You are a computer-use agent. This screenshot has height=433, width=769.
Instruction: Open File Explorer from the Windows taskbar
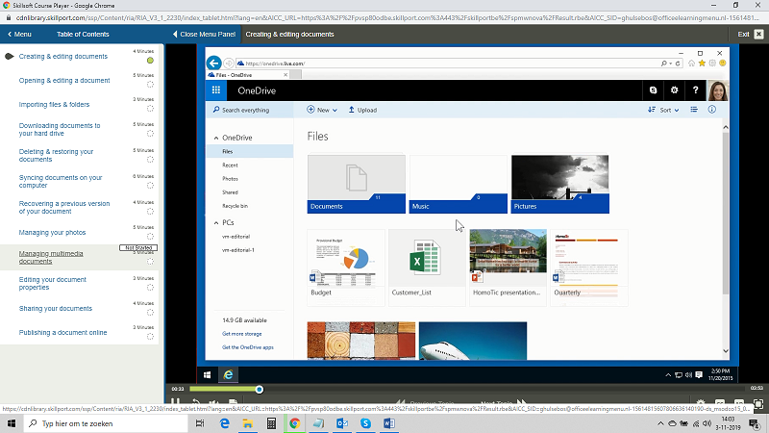248,423
